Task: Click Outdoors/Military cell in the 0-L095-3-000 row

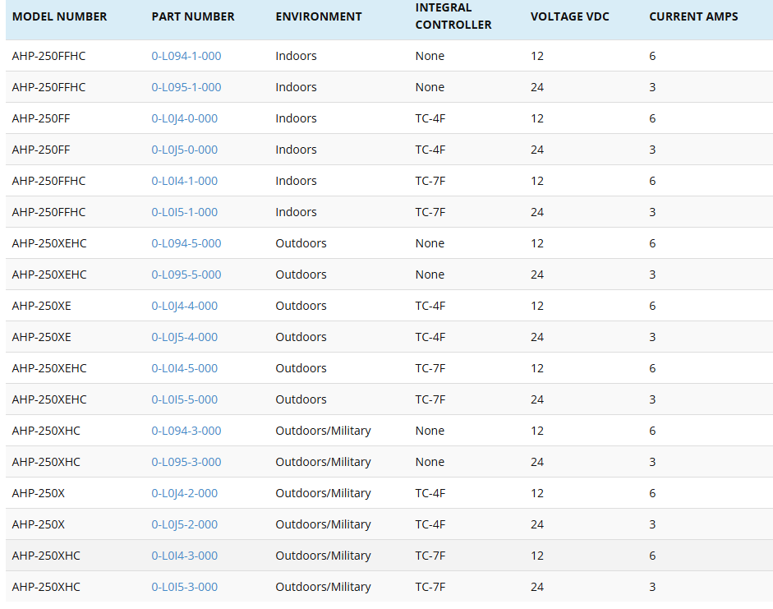Action: click(x=323, y=462)
